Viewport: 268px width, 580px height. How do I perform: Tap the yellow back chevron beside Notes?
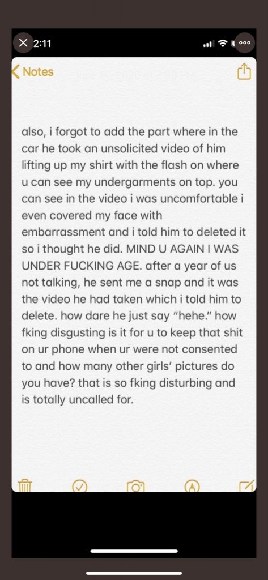pos(16,72)
